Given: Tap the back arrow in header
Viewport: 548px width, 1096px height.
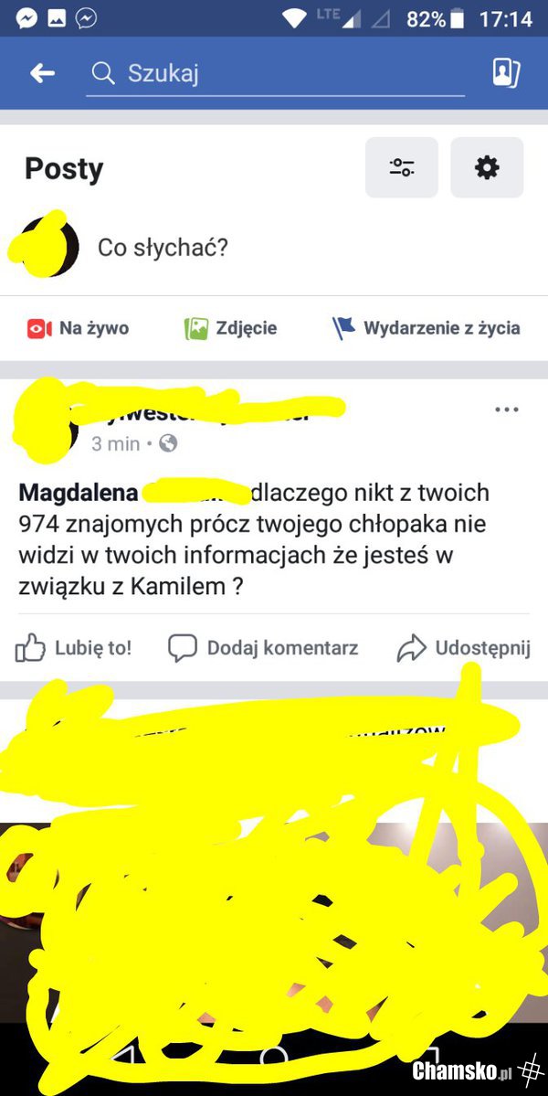Looking at the screenshot, I should (x=43, y=73).
